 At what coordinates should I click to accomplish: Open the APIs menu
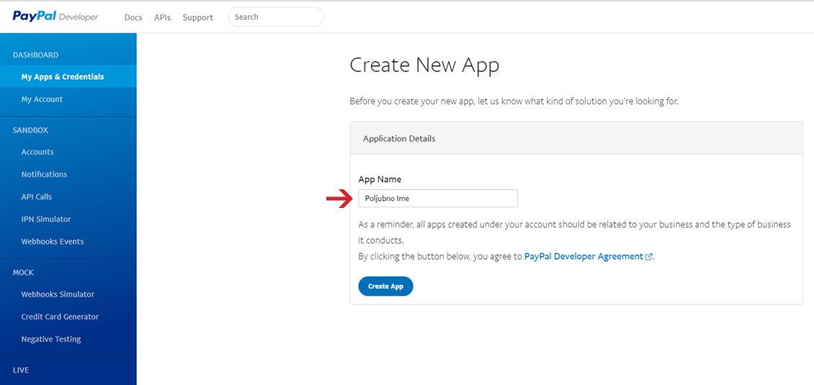pos(163,17)
